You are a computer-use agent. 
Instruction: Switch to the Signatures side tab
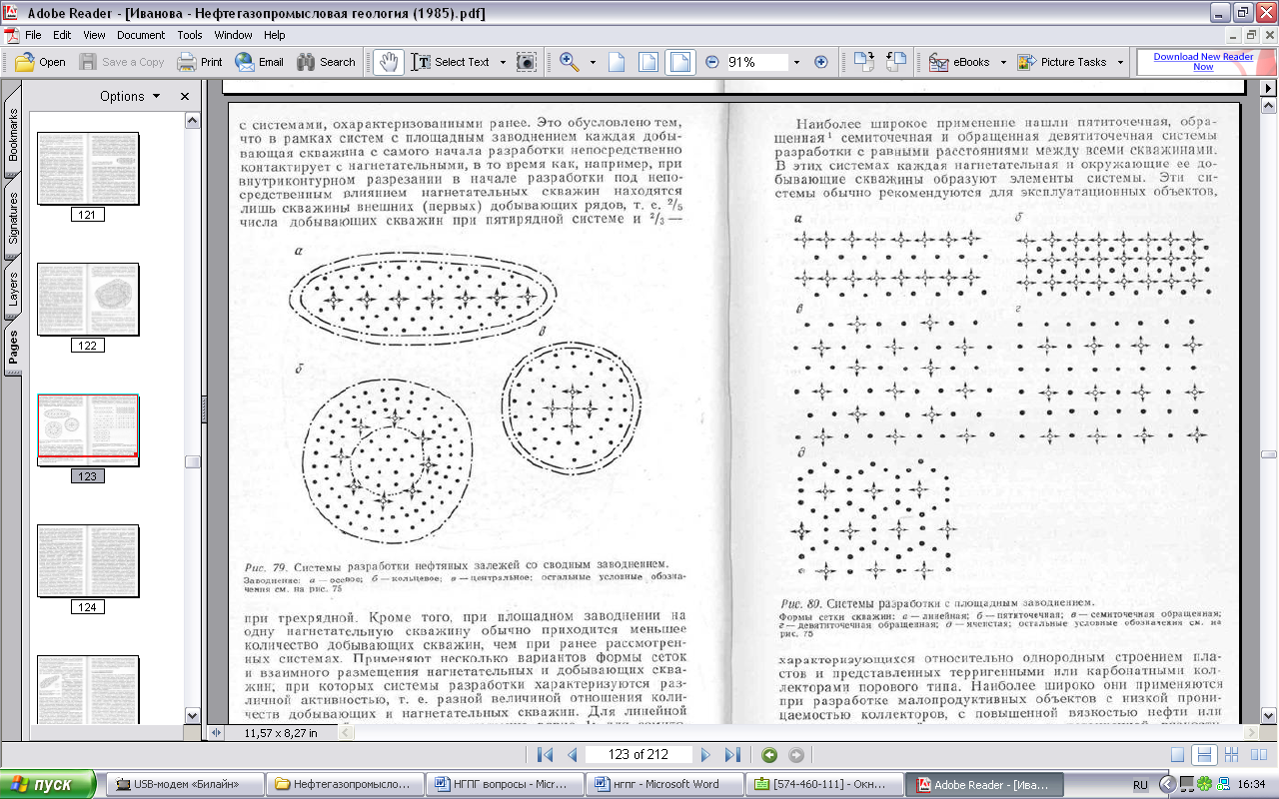[x=13, y=220]
